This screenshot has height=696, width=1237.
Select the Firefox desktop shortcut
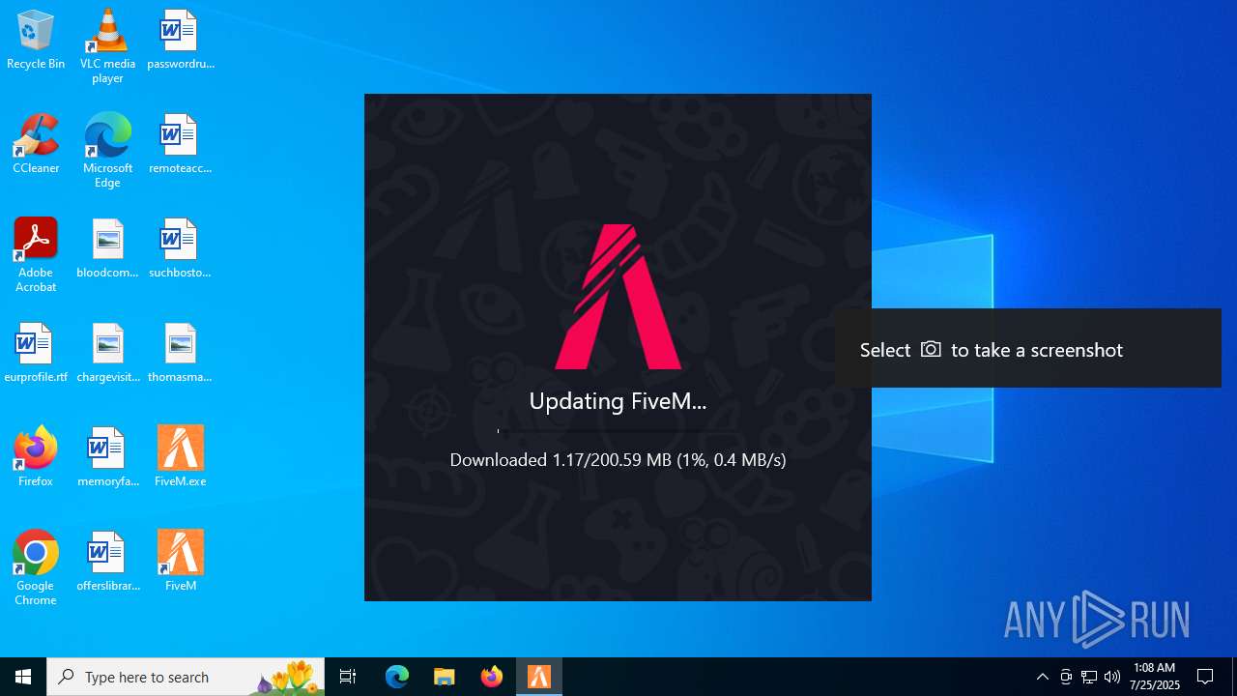tap(36, 457)
